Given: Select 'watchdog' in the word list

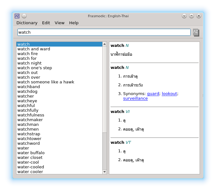Looking at the screenshot, I should tap(27, 92).
